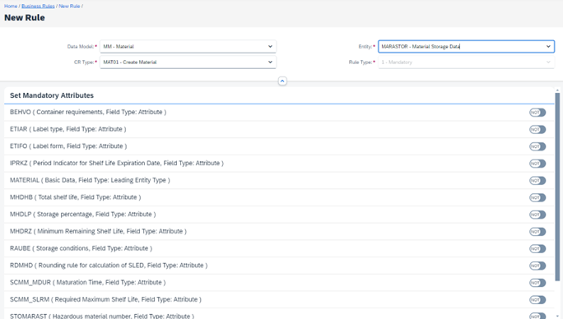Click the Data Model field showing MM - Material

[188, 46]
